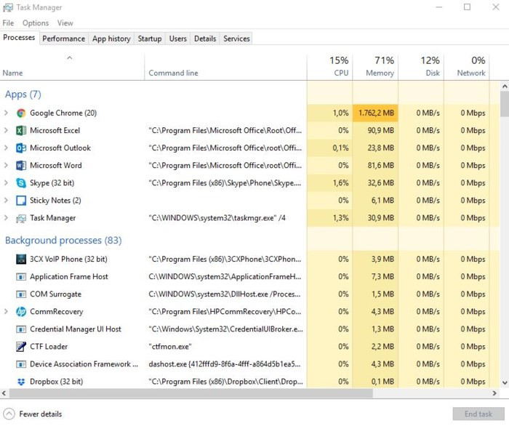Click the Microsoft Word process icon
Screen dimensions: 509x426
coord(21,166)
